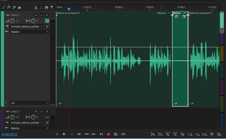
Task: Toggle loop playback
Action: pyautogui.click(x=116, y=134)
